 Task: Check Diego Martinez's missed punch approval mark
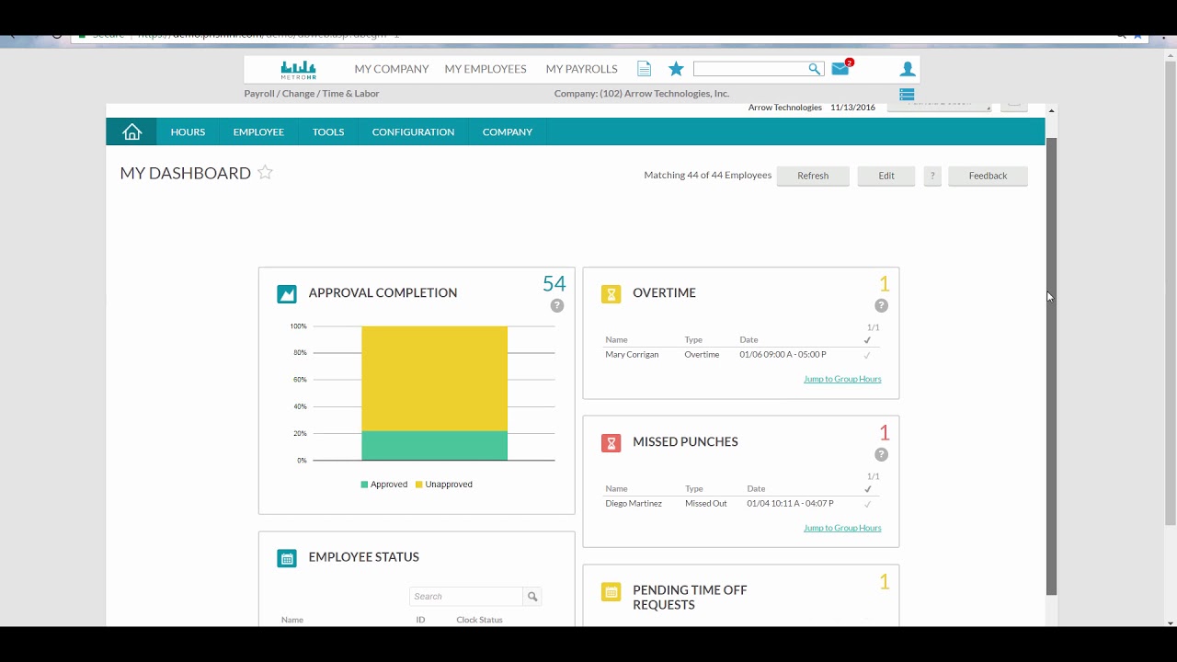867,504
